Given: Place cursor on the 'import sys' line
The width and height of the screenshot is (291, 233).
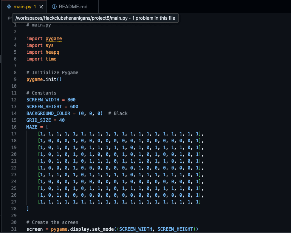Looking at the screenshot, I should tap(40, 45).
